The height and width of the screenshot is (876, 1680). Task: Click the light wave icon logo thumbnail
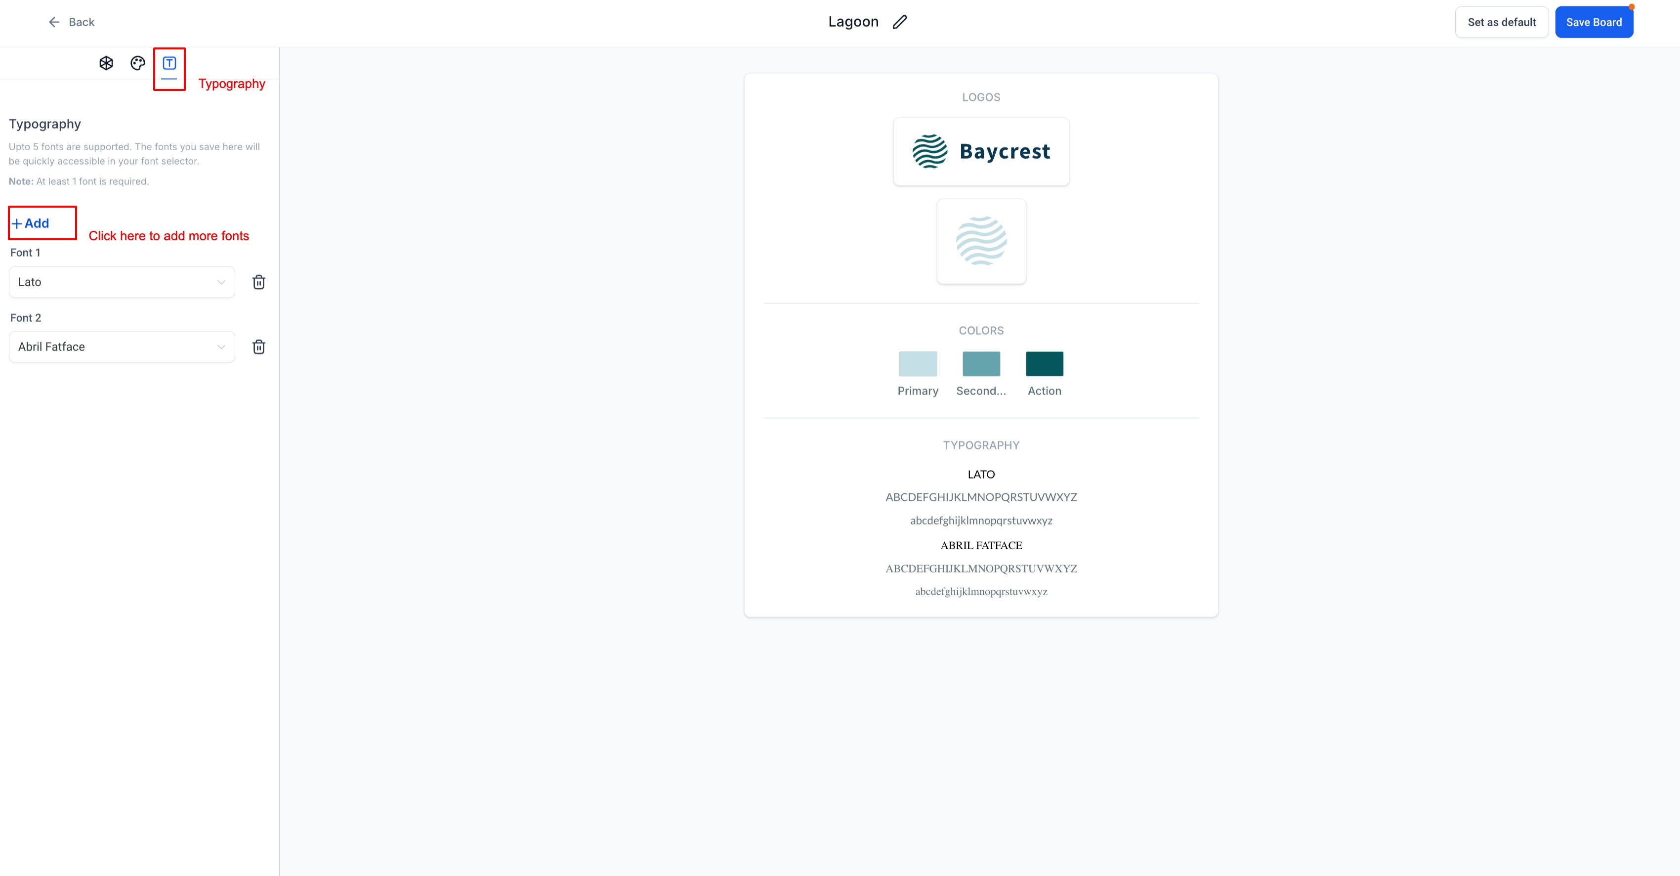[x=981, y=241]
